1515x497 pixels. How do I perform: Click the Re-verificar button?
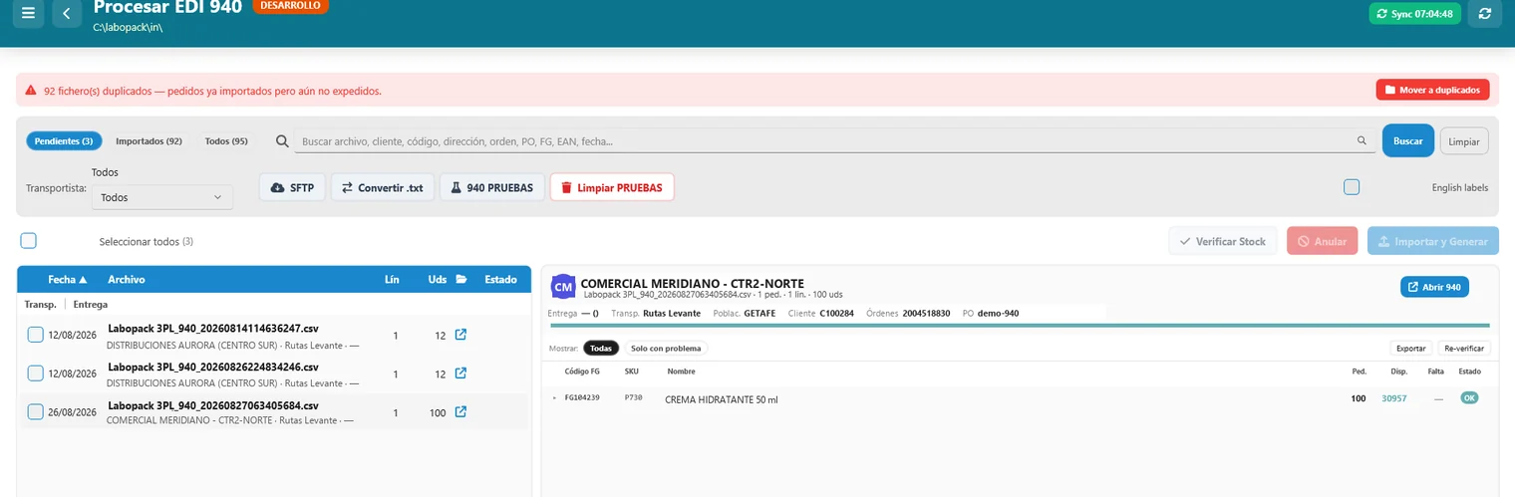point(1464,349)
